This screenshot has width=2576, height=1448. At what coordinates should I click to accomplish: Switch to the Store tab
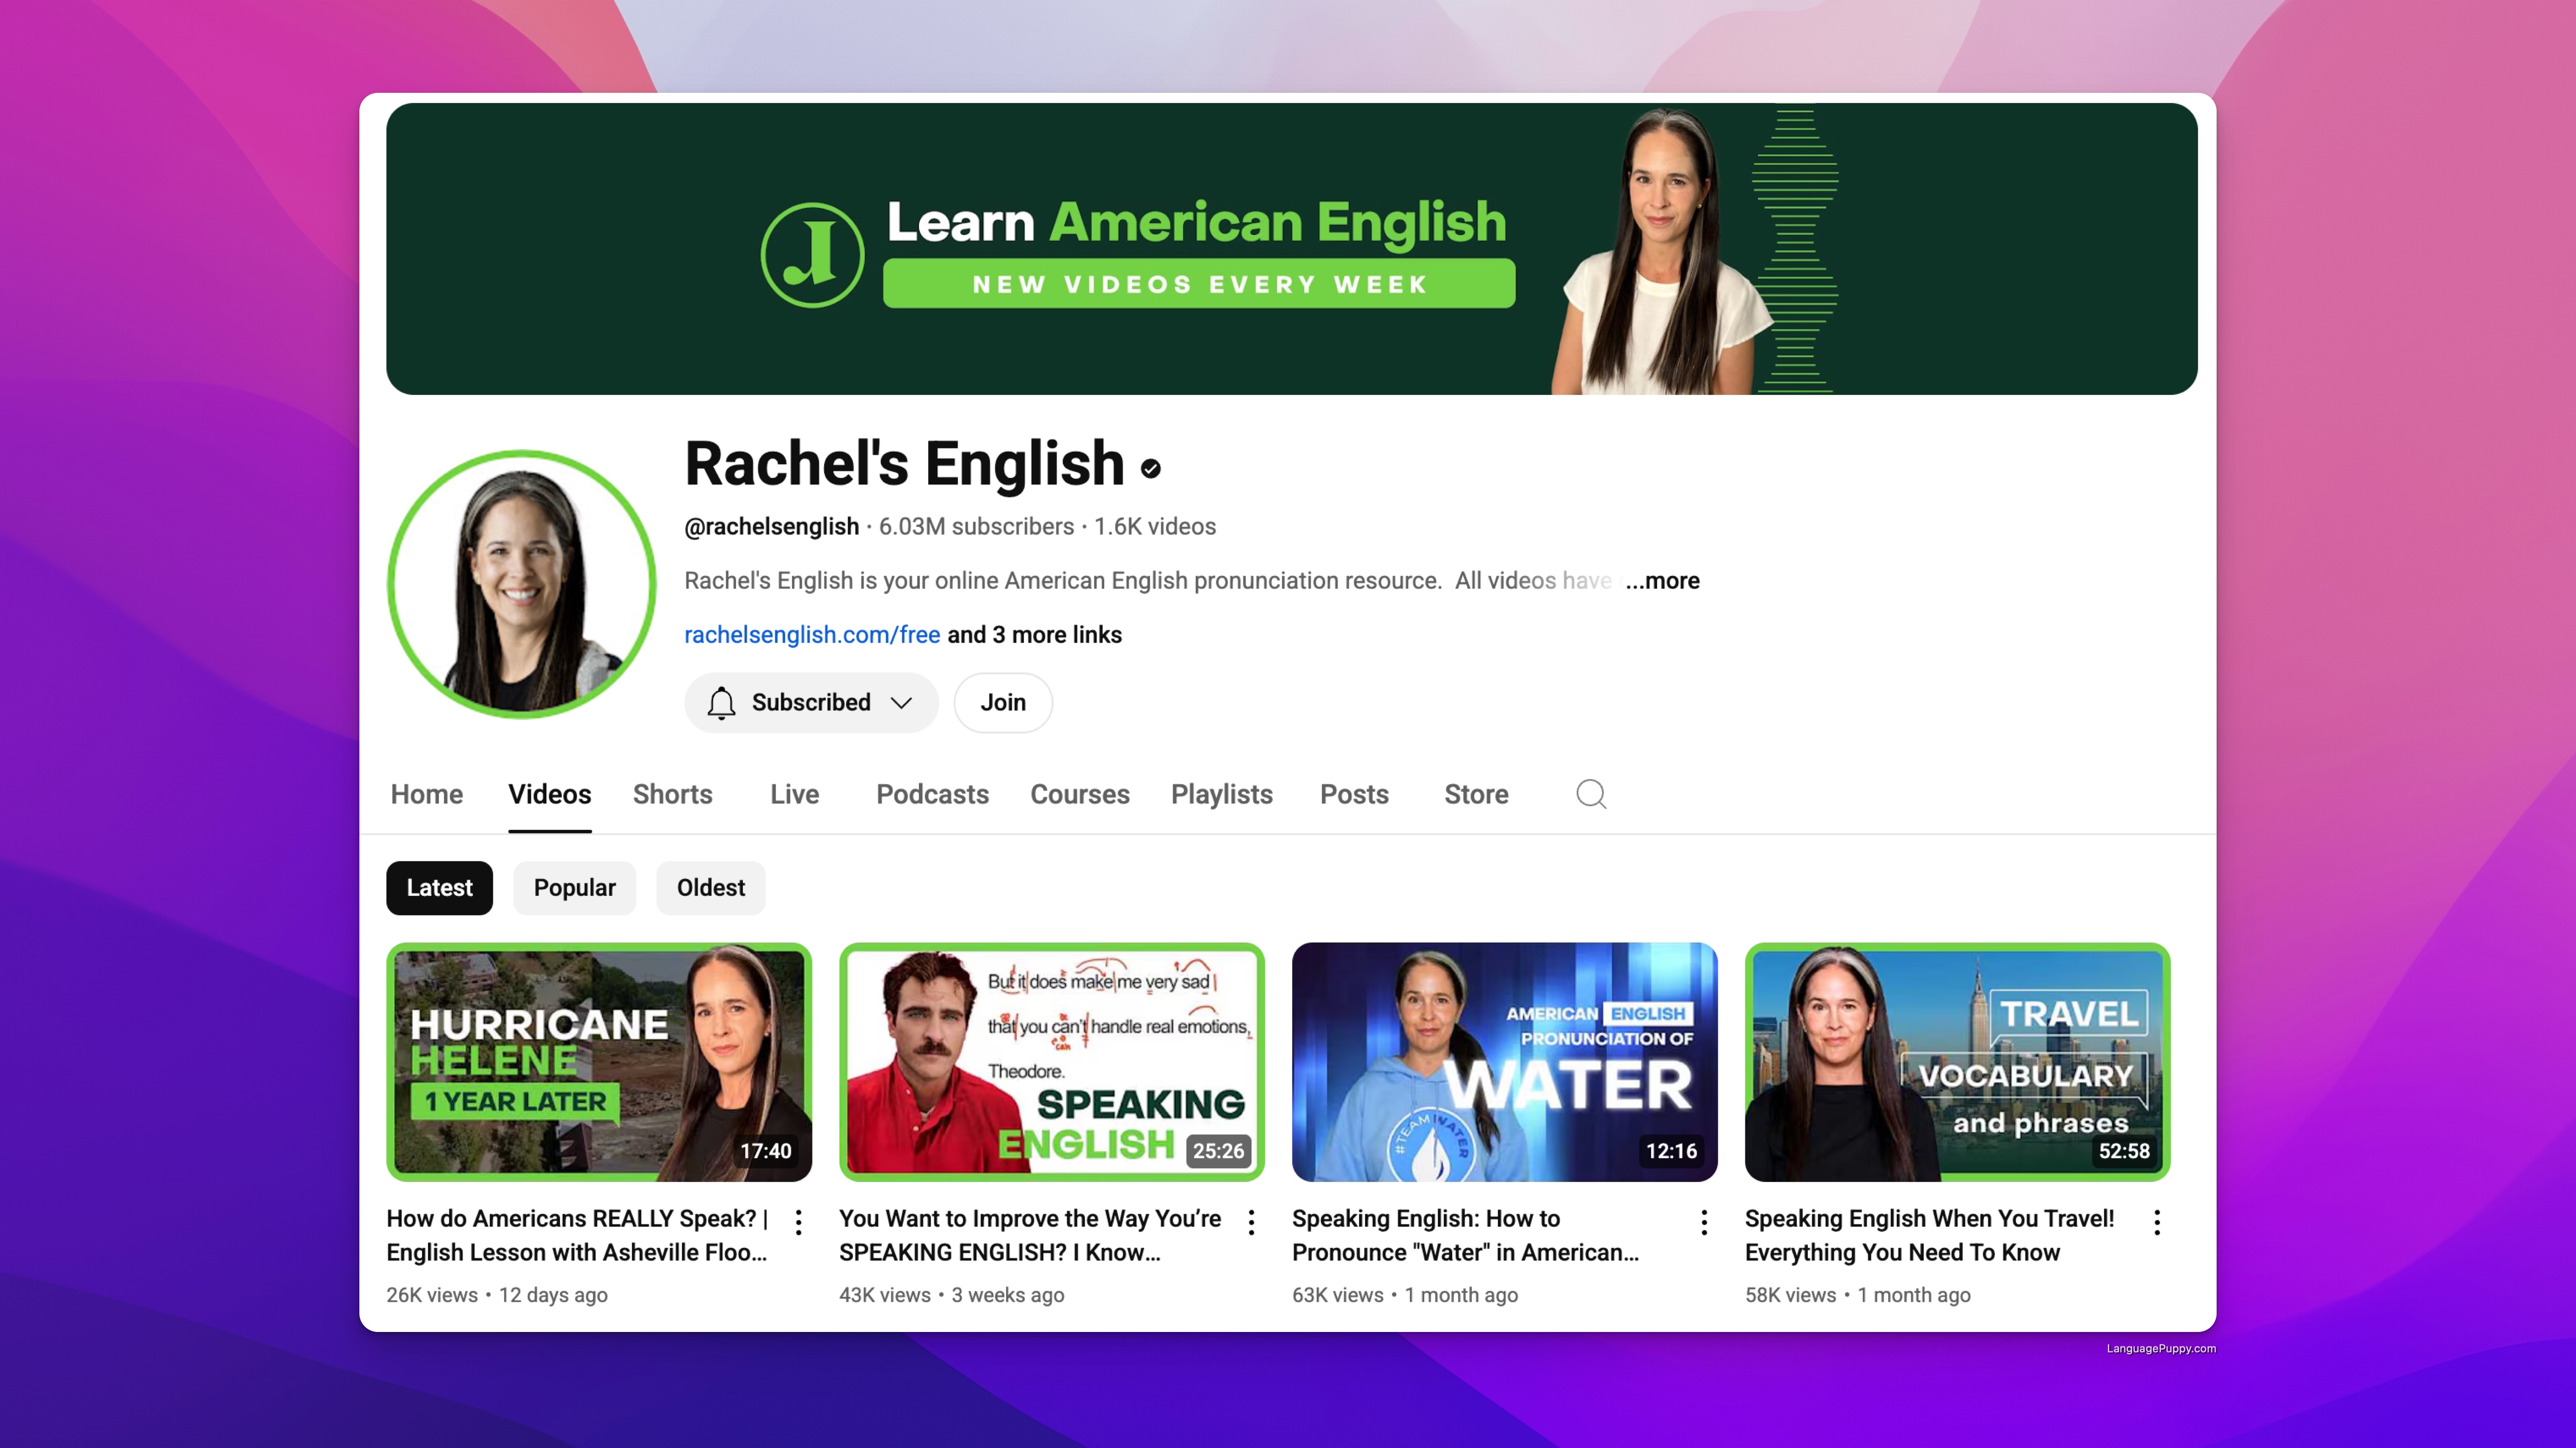click(1477, 795)
